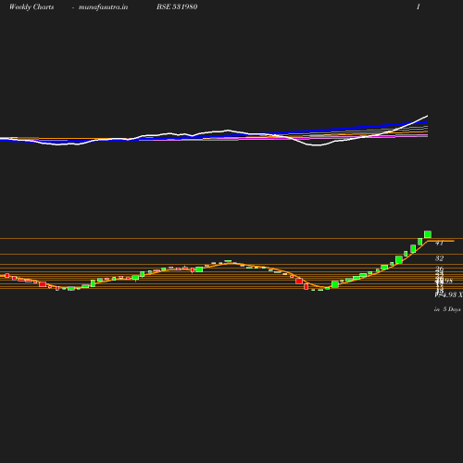Screen dimensions: 463x463
Task: Click the price level label 41
Action: [x=439, y=244]
